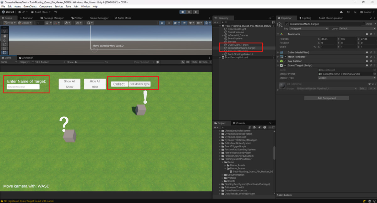Screen dimensions: 377x203
Task: Switch to the Animation tab
Action: click(x=26, y=58)
